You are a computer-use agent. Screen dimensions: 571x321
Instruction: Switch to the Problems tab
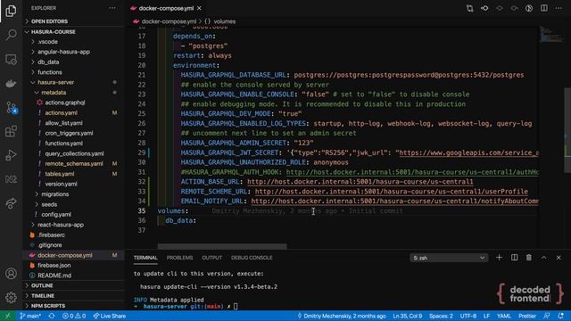179,258
